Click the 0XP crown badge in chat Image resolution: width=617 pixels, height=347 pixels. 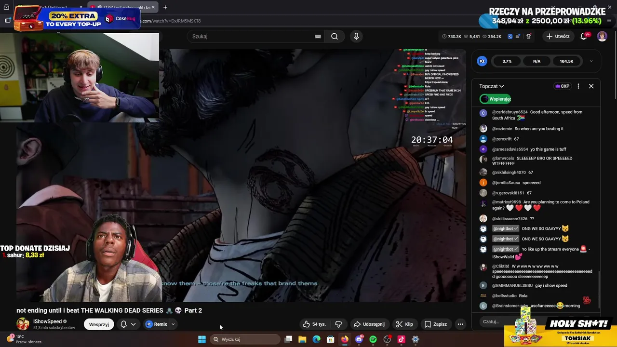pos(562,86)
